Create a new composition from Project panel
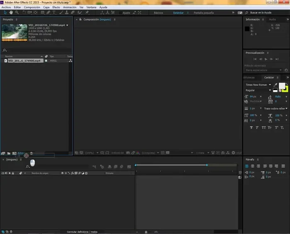The image size is (290, 234). coord(14,153)
